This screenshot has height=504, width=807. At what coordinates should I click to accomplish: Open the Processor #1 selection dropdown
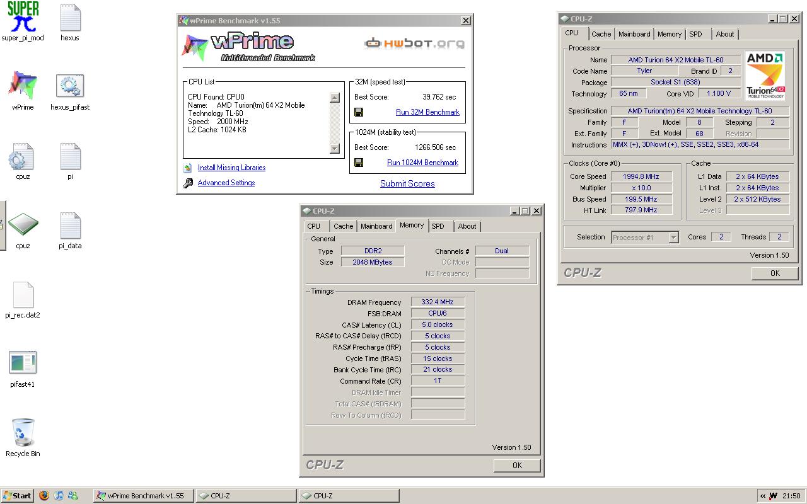tap(673, 238)
